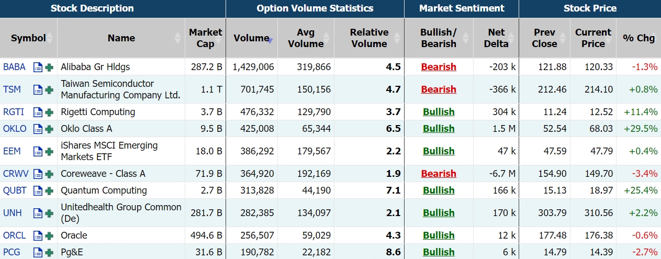Sort by Bullish/Bearish column header
This screenshot has height=259, width=661.
click(x=439, y=38)
